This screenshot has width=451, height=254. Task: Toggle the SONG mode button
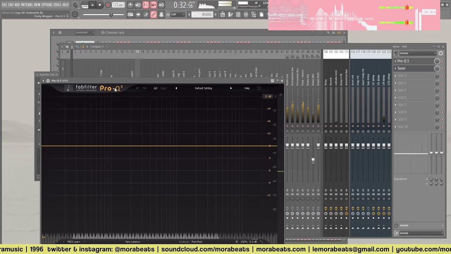click(x=85, y=5)
